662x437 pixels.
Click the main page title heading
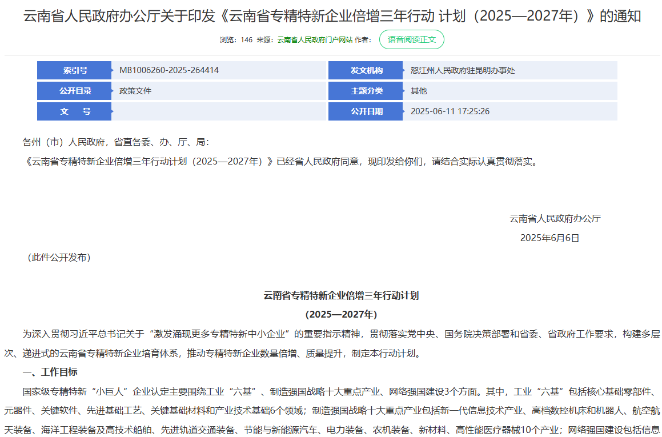click(332, 16)
